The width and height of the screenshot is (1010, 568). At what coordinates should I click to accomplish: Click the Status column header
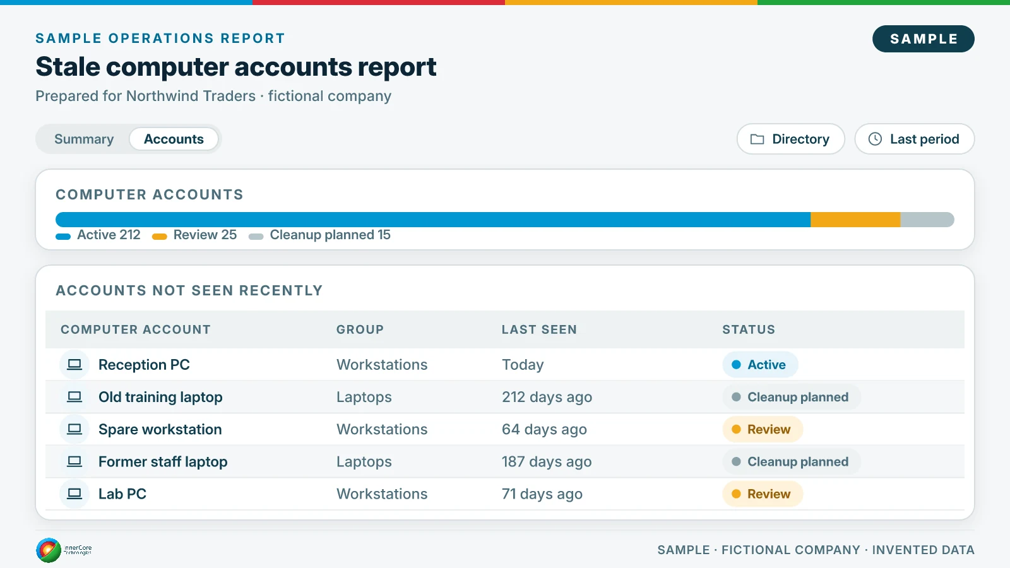749,329
